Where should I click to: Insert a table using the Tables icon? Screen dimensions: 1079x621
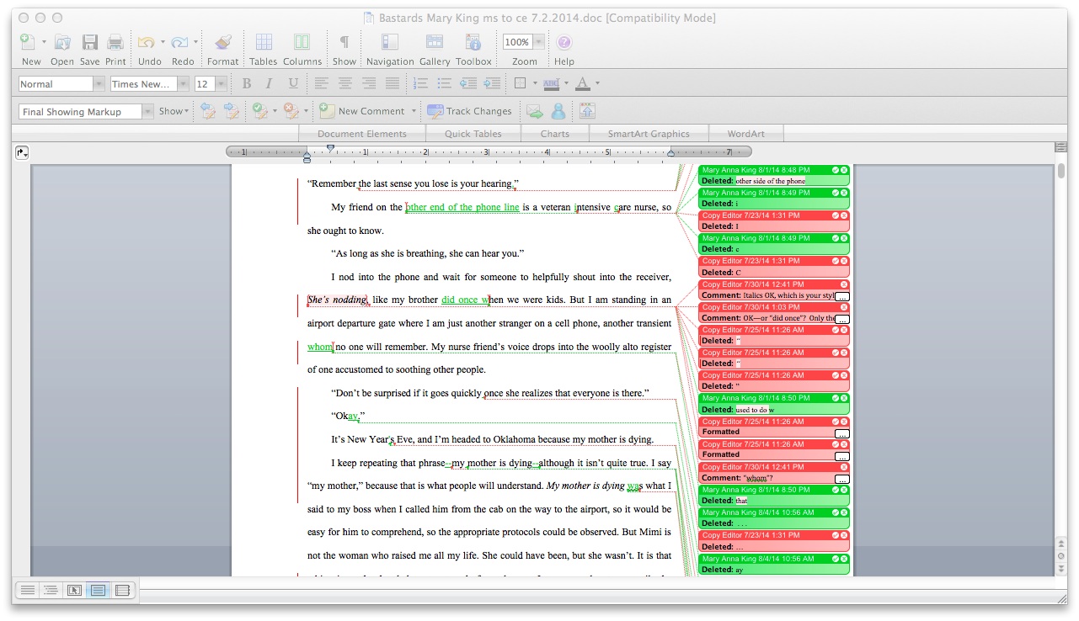[x=263, y=43]
